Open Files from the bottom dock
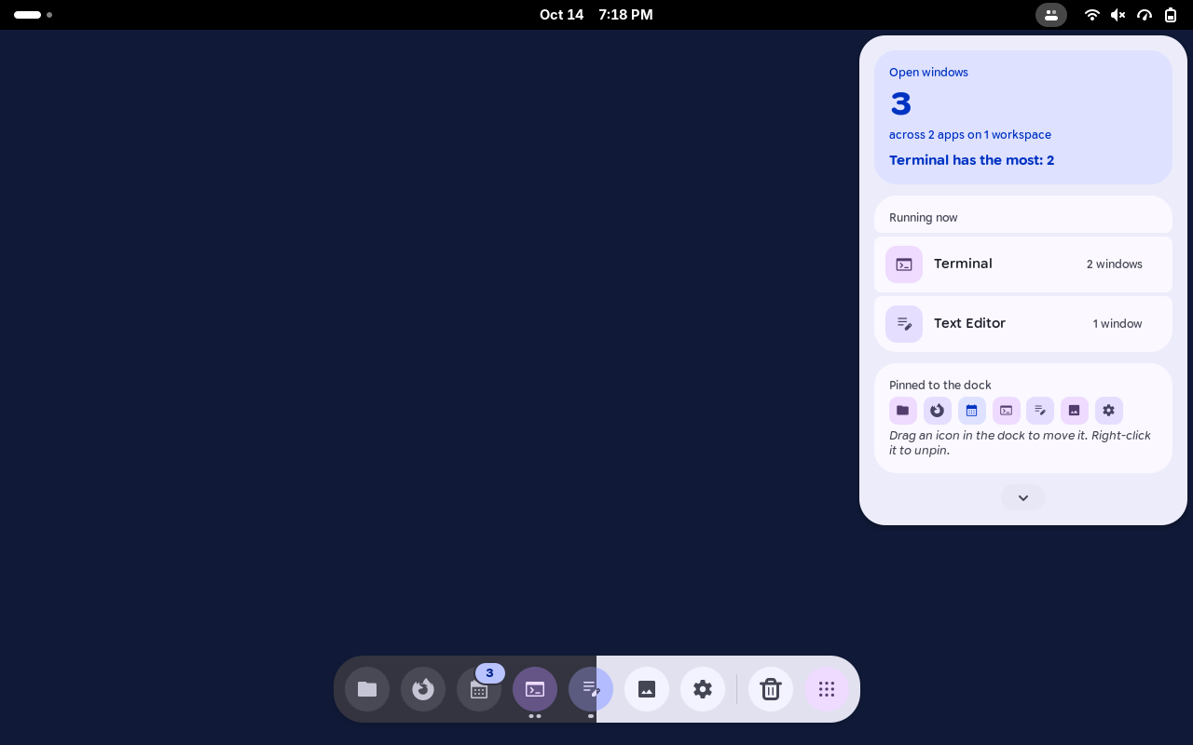Screen dimensions: 1193x745 coord(367,689)
